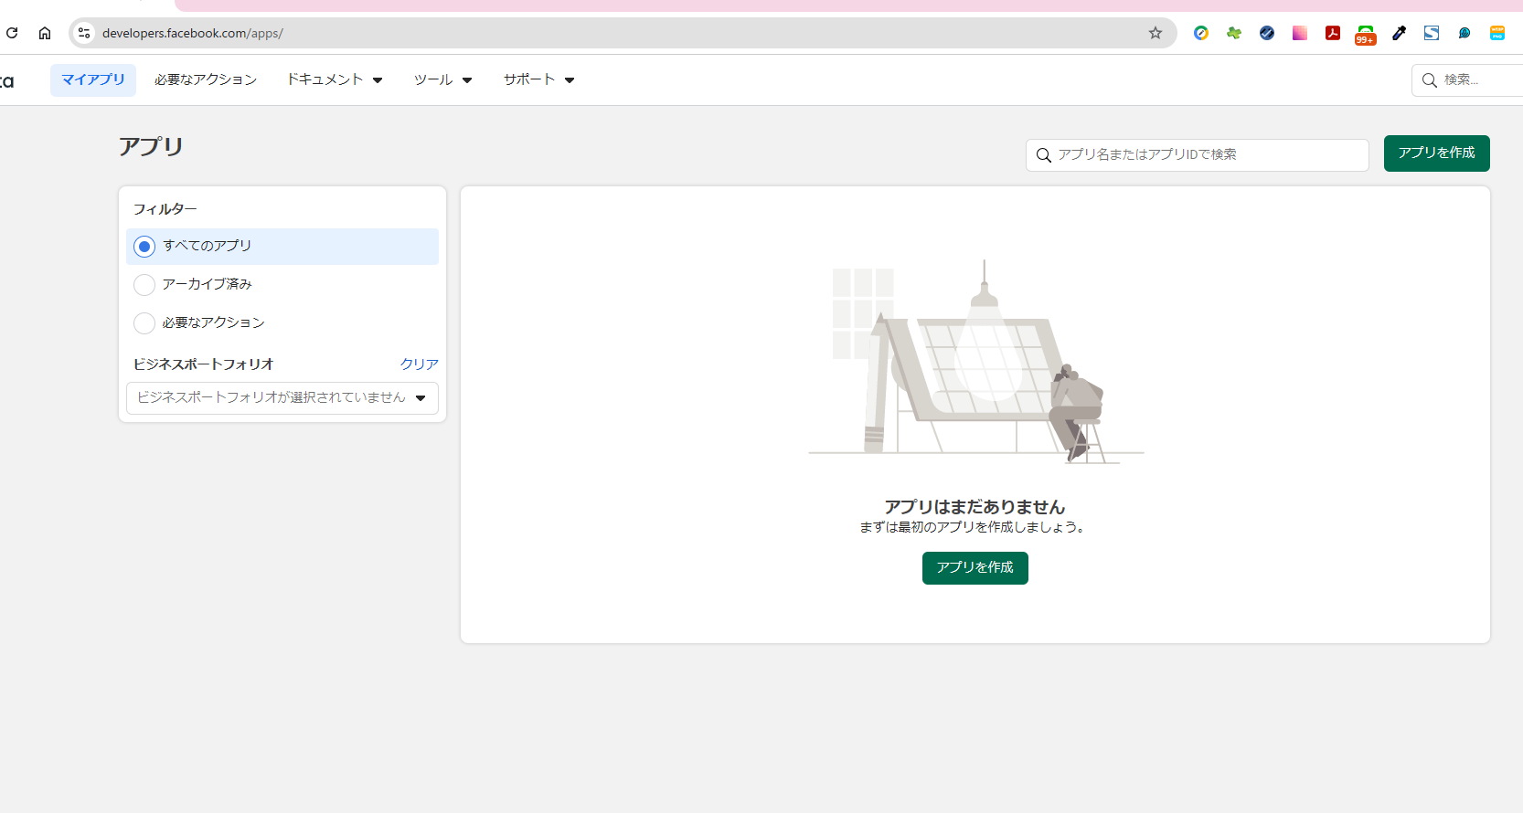Click the ビジネスポートフォリオ section label
This screenshot has width=1523, height=813.
pyautogui.click(x=204, y=364)
